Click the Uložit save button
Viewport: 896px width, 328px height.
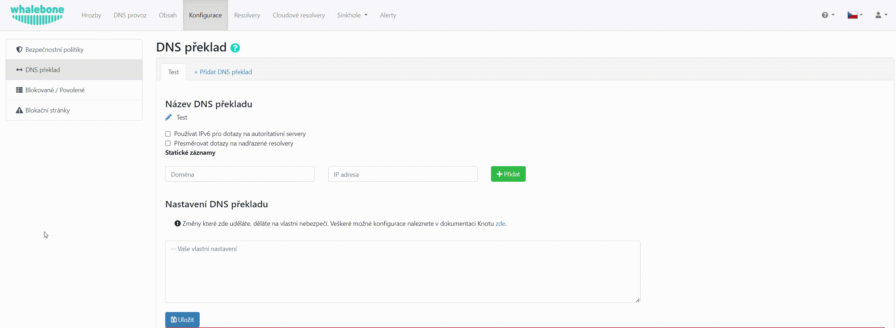coord(182,319)
